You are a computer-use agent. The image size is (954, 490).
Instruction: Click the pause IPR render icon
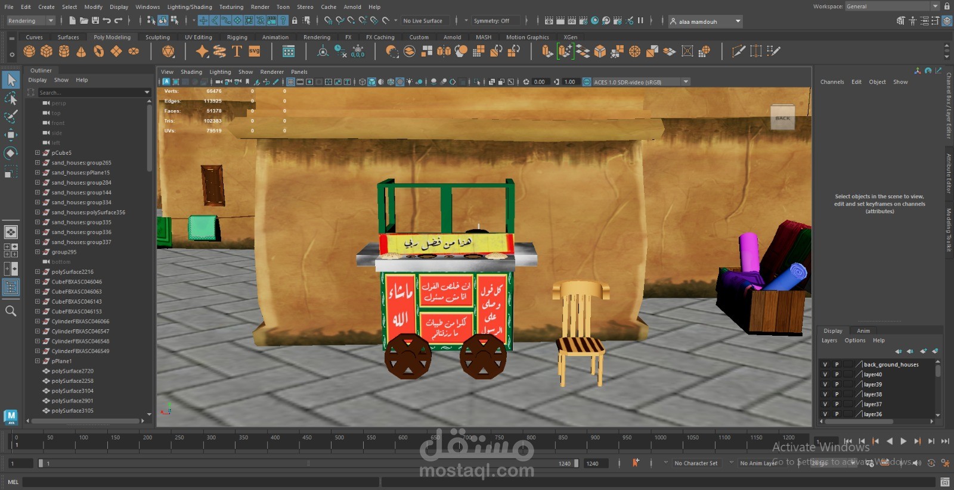640,21
